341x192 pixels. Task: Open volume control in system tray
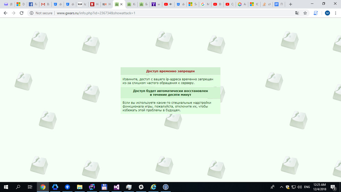tap(300, 187)
